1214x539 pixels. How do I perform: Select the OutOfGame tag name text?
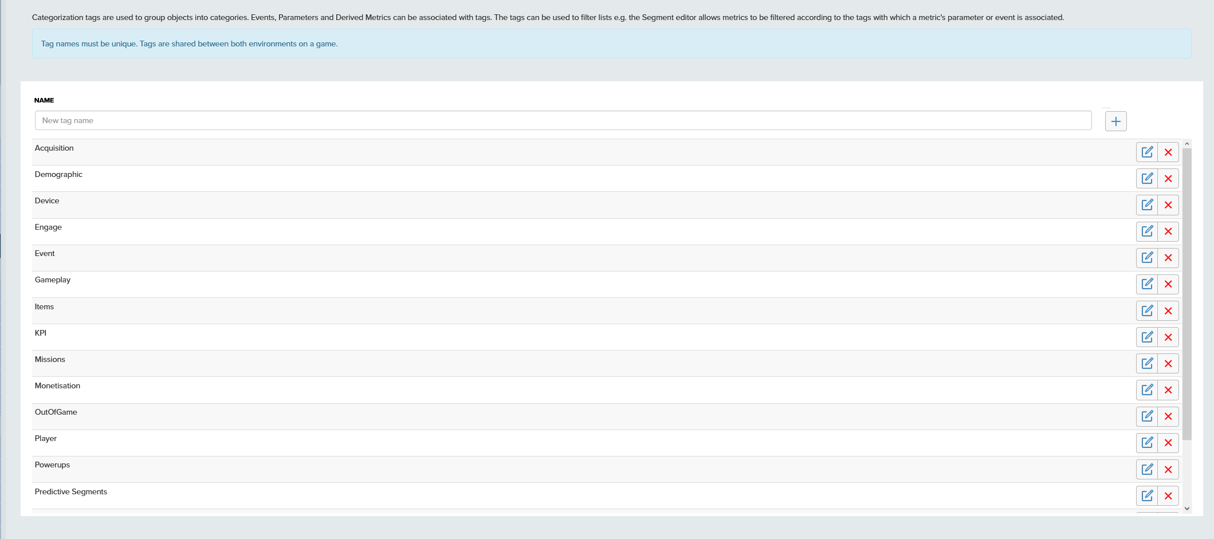[x=56, y=412]
